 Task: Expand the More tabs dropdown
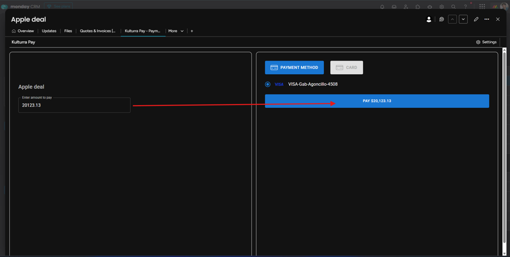176,31
